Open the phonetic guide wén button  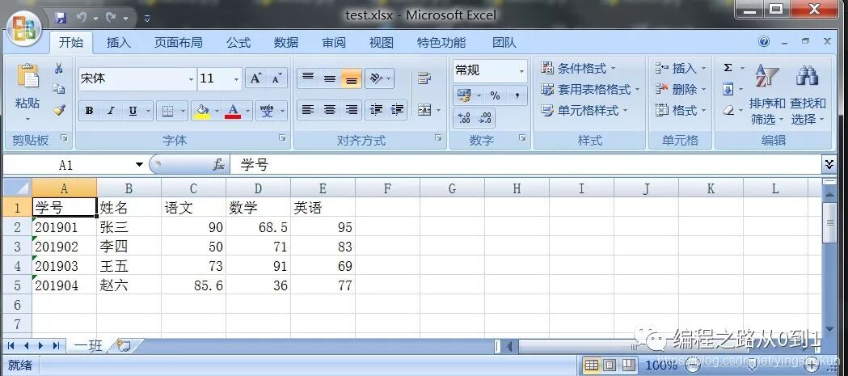(x=267, y=111)
